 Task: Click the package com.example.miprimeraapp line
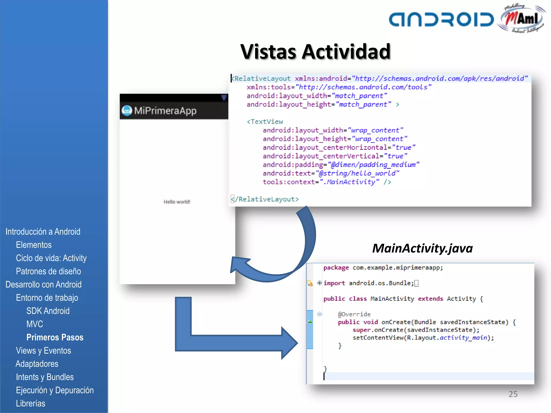383,268
